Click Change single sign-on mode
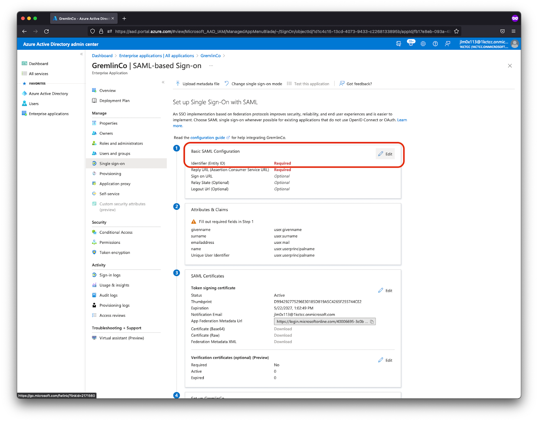 [x=253, y=84]
